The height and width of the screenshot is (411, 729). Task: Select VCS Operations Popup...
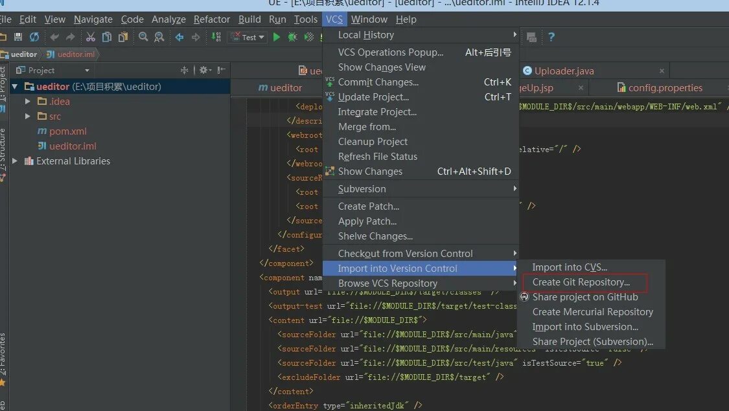coord(421,52)
